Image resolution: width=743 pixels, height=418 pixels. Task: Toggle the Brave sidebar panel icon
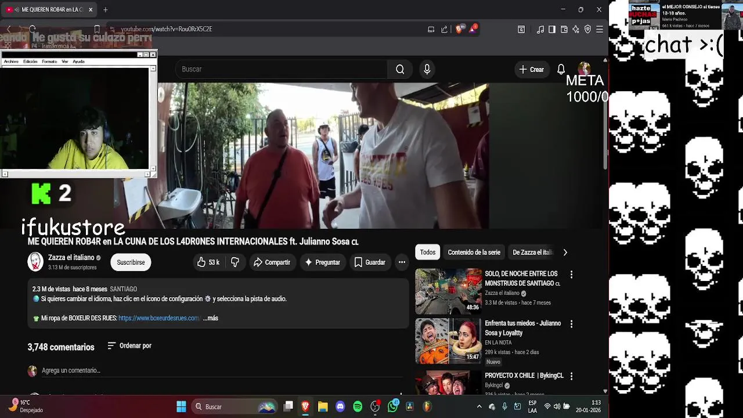(x=552, y=29)
